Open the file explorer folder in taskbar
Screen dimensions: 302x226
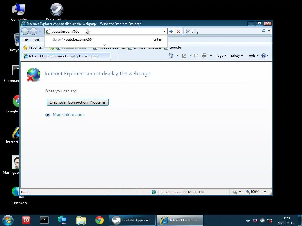(81, 220)
